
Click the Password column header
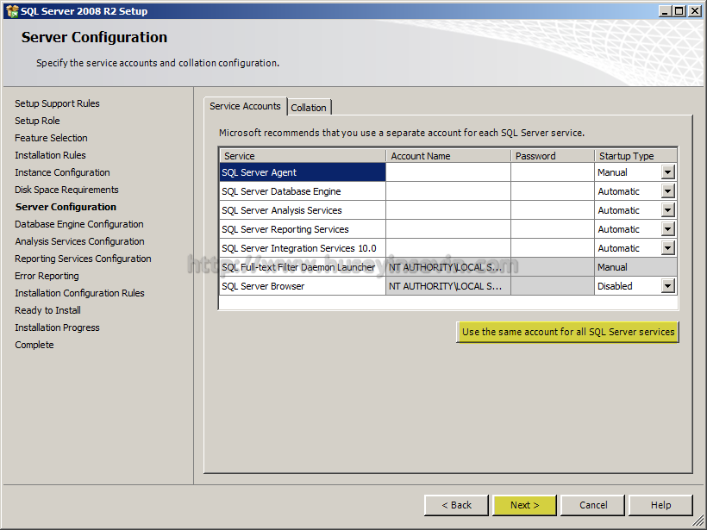(553, 156)
